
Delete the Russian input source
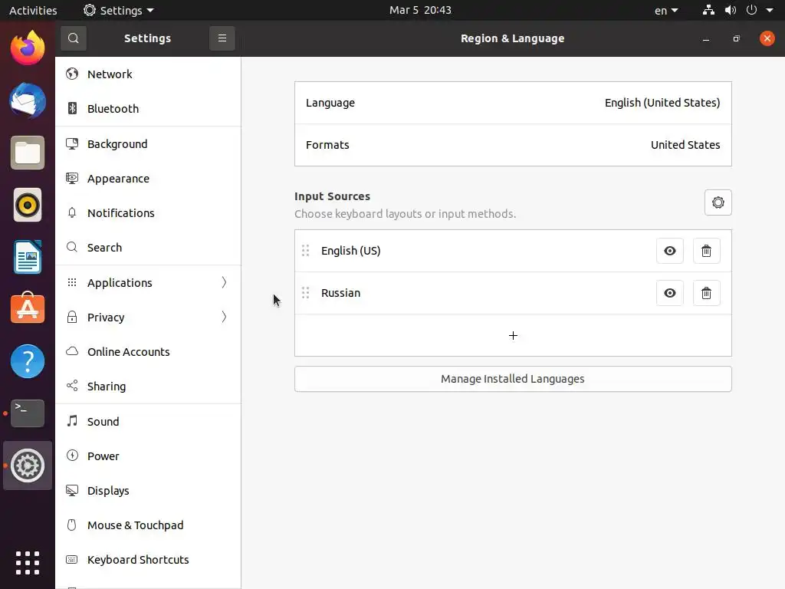click(706, 293)
